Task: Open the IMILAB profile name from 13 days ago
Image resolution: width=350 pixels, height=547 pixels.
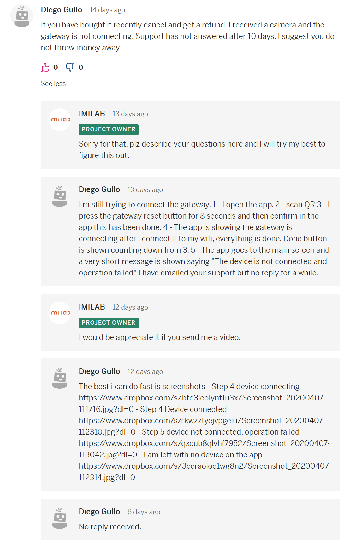Action: (92, 114)
